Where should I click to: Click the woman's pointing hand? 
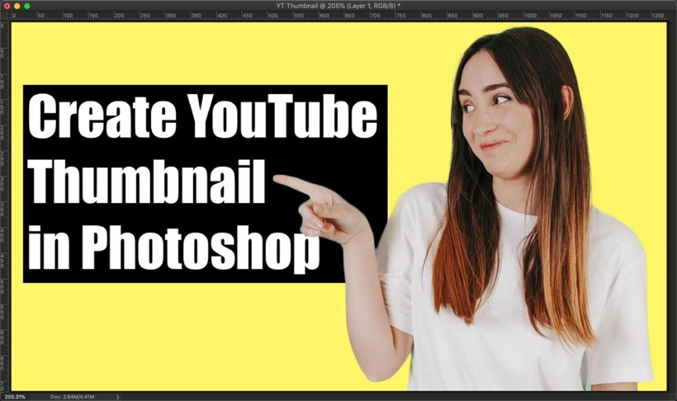pos(322,210)
